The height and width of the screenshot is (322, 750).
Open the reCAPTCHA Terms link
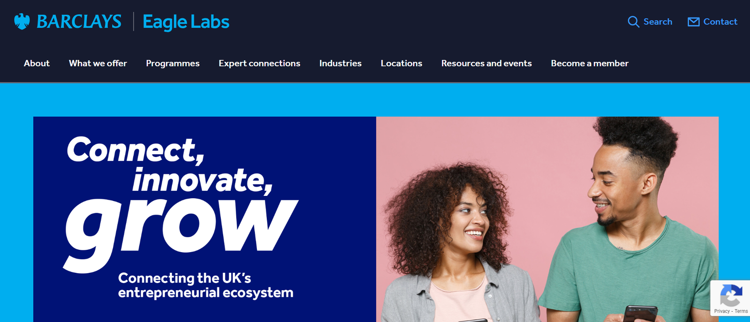click(741, 311)
